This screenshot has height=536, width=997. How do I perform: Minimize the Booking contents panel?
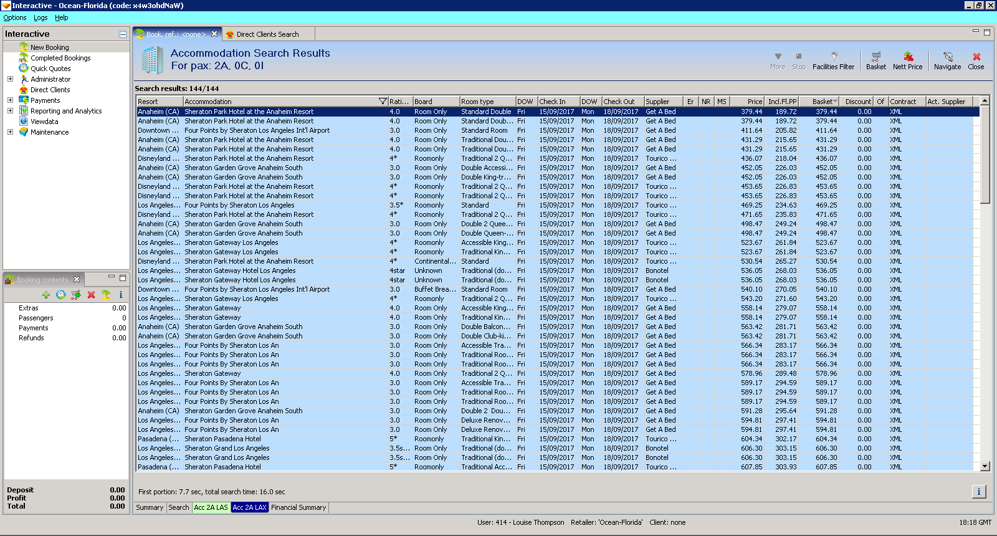[x=112, y=277]
